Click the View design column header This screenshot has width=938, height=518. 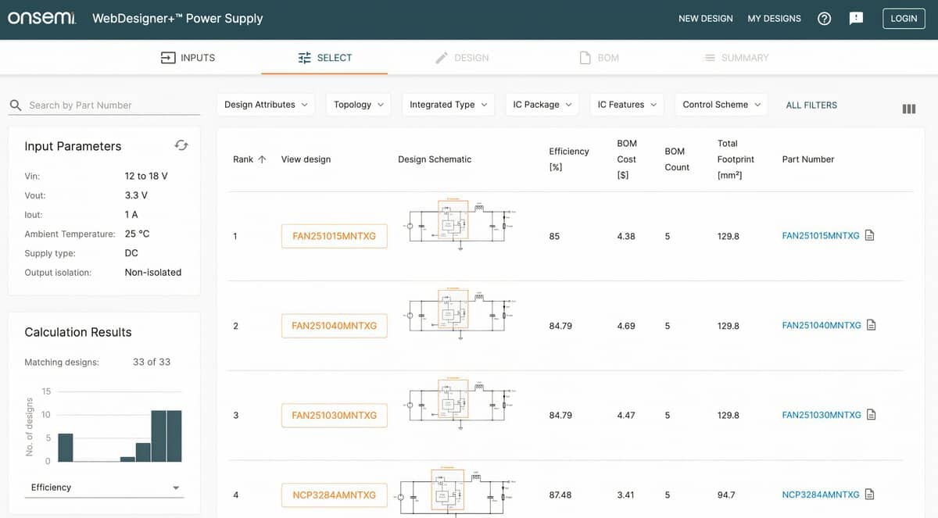click(x=306, y=159)
